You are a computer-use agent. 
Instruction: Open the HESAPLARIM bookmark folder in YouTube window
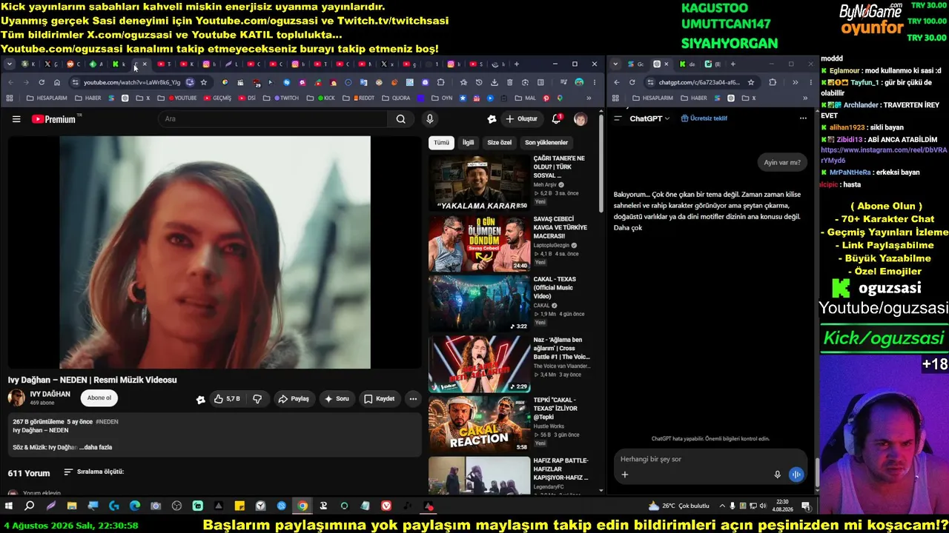click(x=47, y=98)
